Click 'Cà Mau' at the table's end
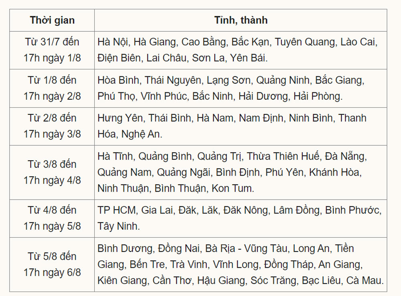The height and width of the screenshot is (296, 401). point(367,280)
